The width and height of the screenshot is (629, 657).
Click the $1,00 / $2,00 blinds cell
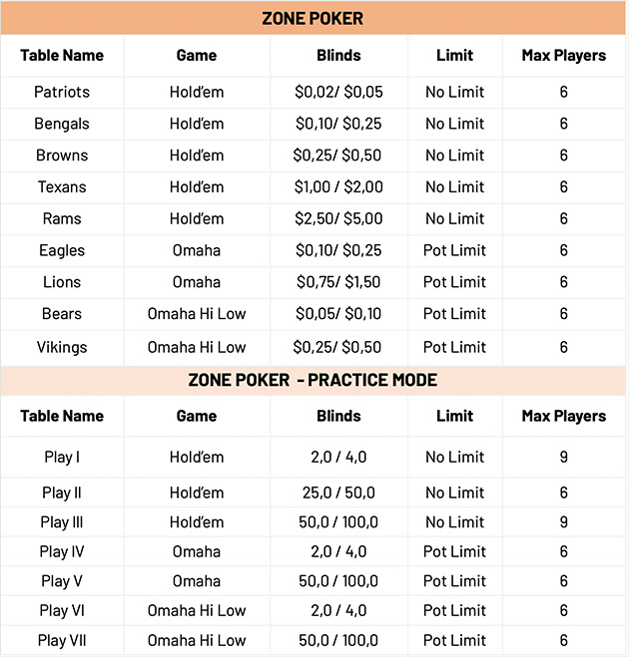(x=338, y=186)
